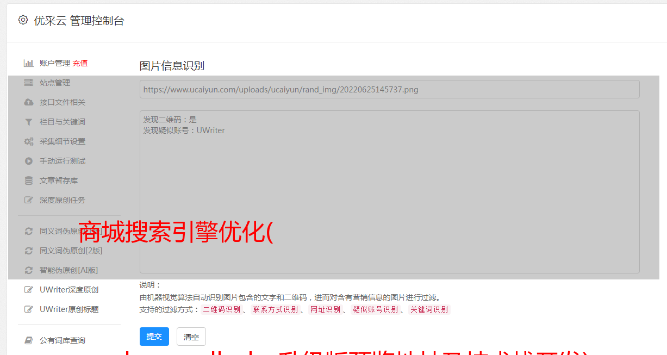Click the play icon for 手动运行测试
This screenshot has height=355, width=667.
[x=29, y=161]
